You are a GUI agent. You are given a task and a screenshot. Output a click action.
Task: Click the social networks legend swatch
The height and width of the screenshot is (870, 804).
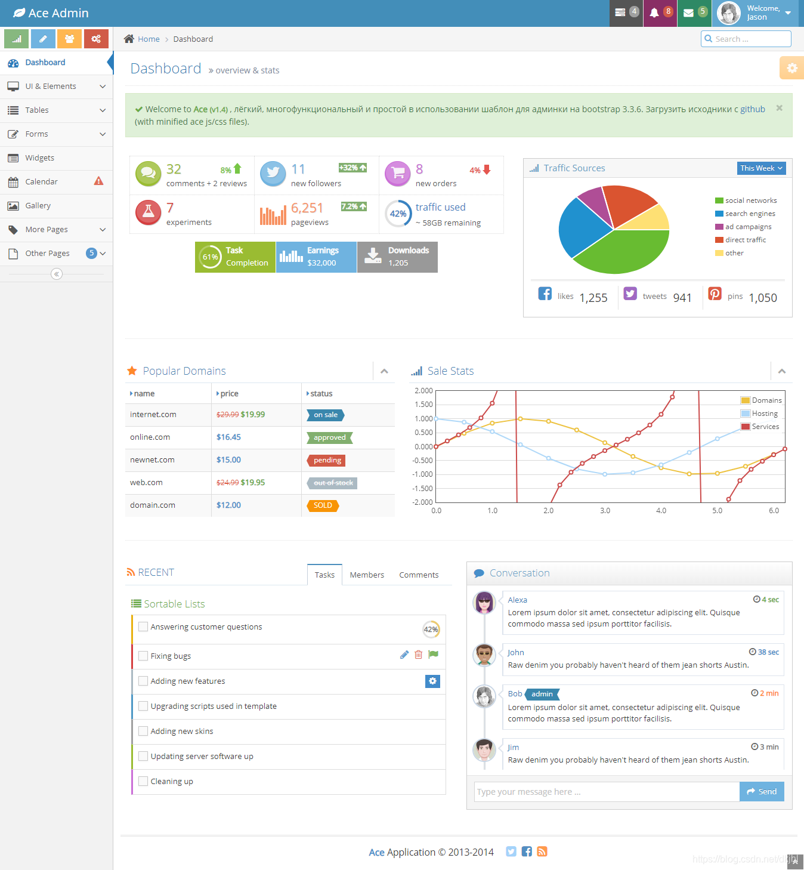coord(719,200)
